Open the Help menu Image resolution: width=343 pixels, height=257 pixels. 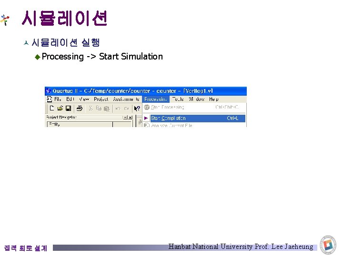coord(214,99)
